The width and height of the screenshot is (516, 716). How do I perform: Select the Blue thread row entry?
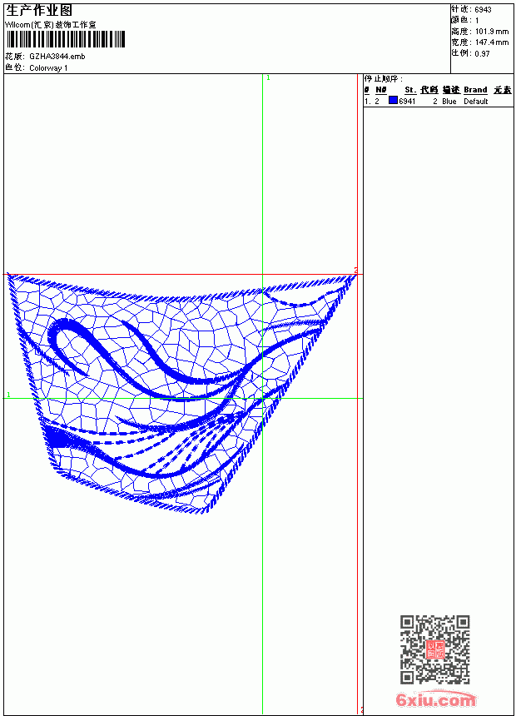pyautogui.click(x=439, y=102)
